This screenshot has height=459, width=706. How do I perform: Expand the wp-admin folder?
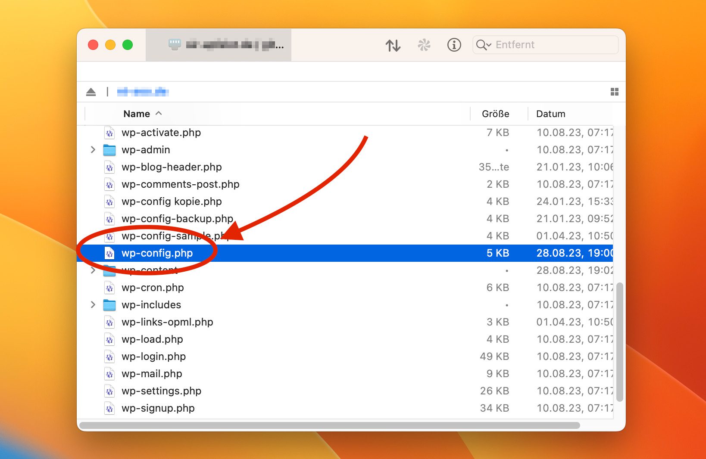tap(93, 150)
